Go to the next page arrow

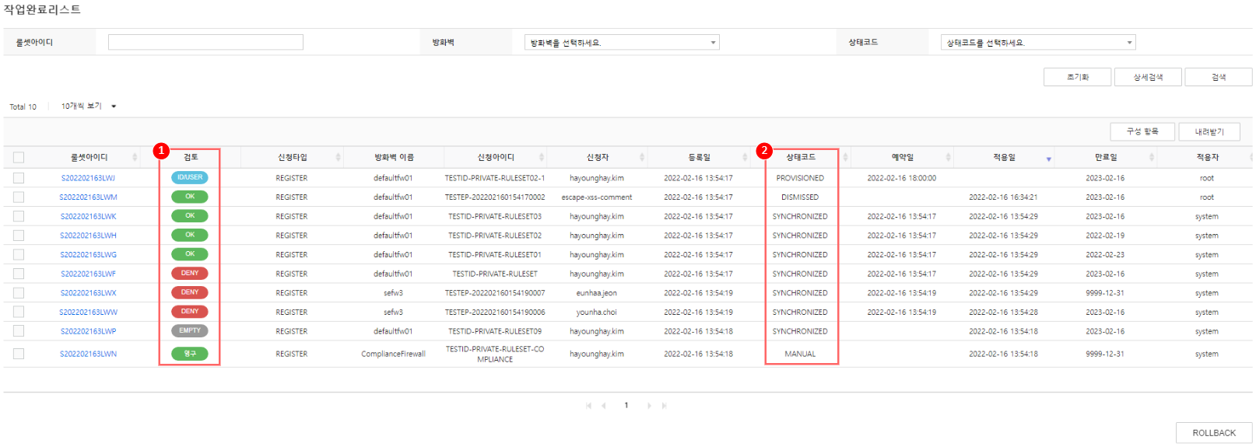pos(649,406)
